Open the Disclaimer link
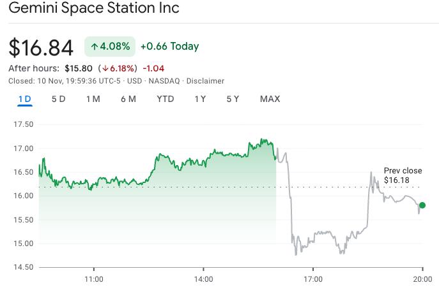The height and width of the screenshot is (292, 439). 205,81
